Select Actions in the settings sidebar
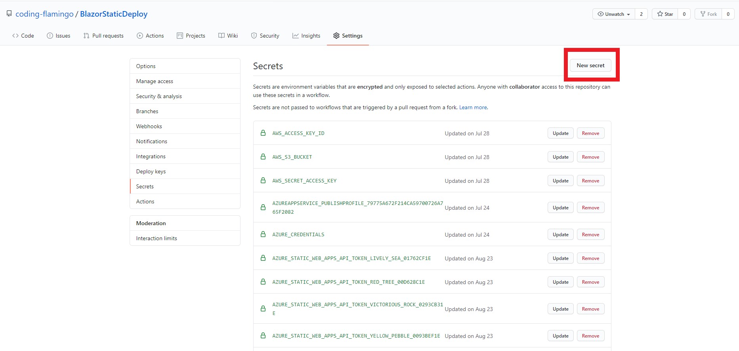Image resolution: width=739 pixels, height=351 pixels. (x=185, y=201)
